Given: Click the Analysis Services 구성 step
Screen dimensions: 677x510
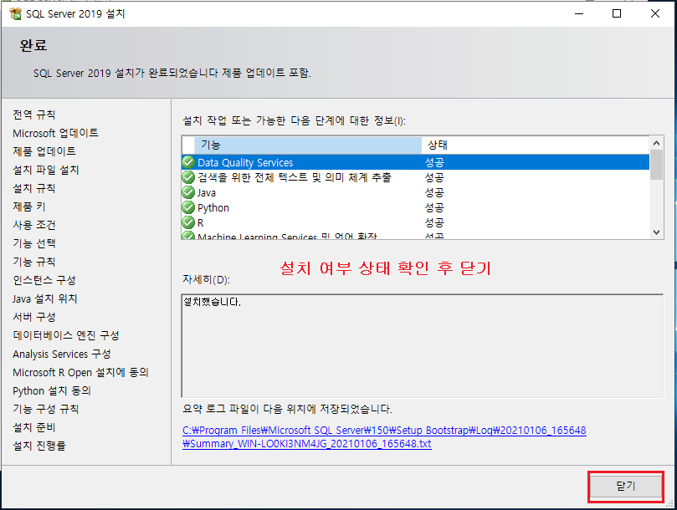Looking at the screenshot, I should pyautogui.click(x=62, y=354).
